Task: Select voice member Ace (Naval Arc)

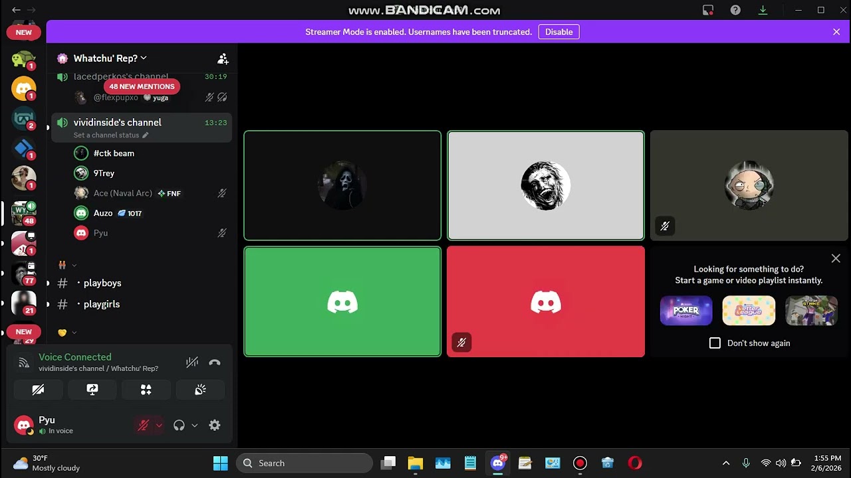Action: (x=150, y=193)
